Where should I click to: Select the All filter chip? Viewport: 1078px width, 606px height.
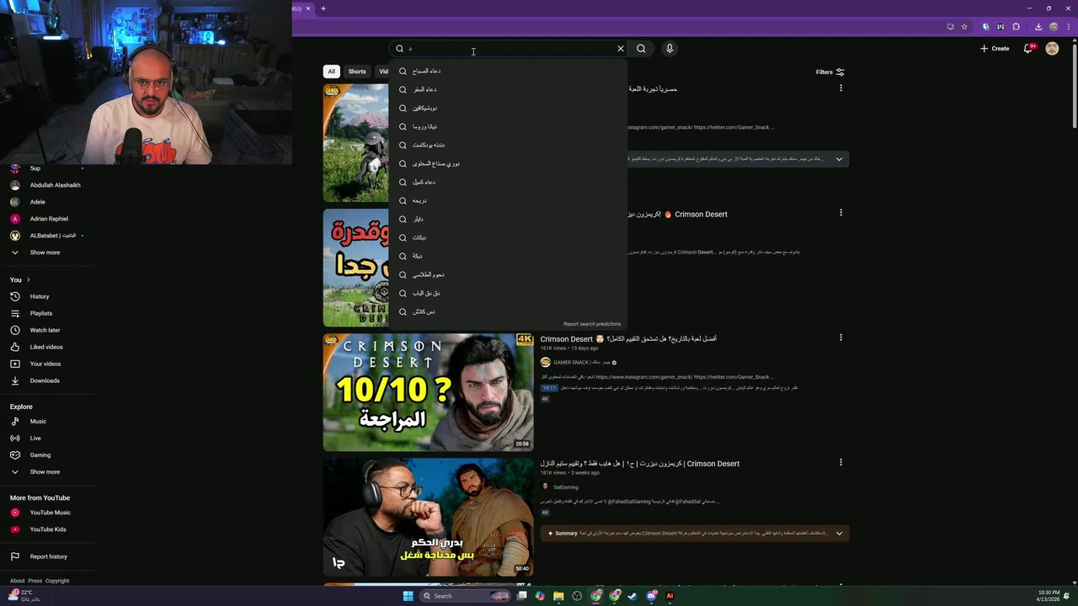click(x=332, y=72)
